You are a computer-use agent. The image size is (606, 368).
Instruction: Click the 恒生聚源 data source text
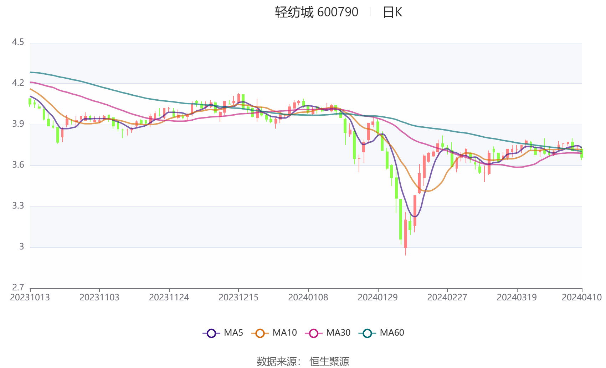pos(329,361)
